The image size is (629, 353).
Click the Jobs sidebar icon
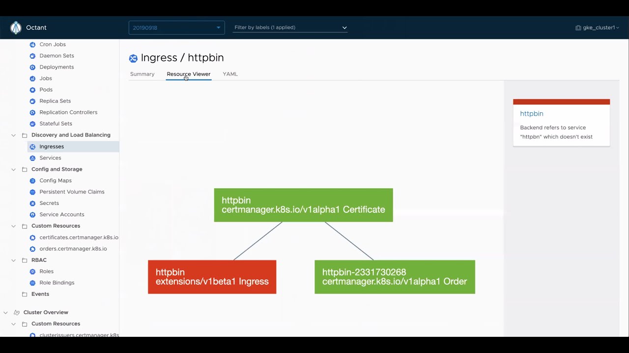point(32,78)
